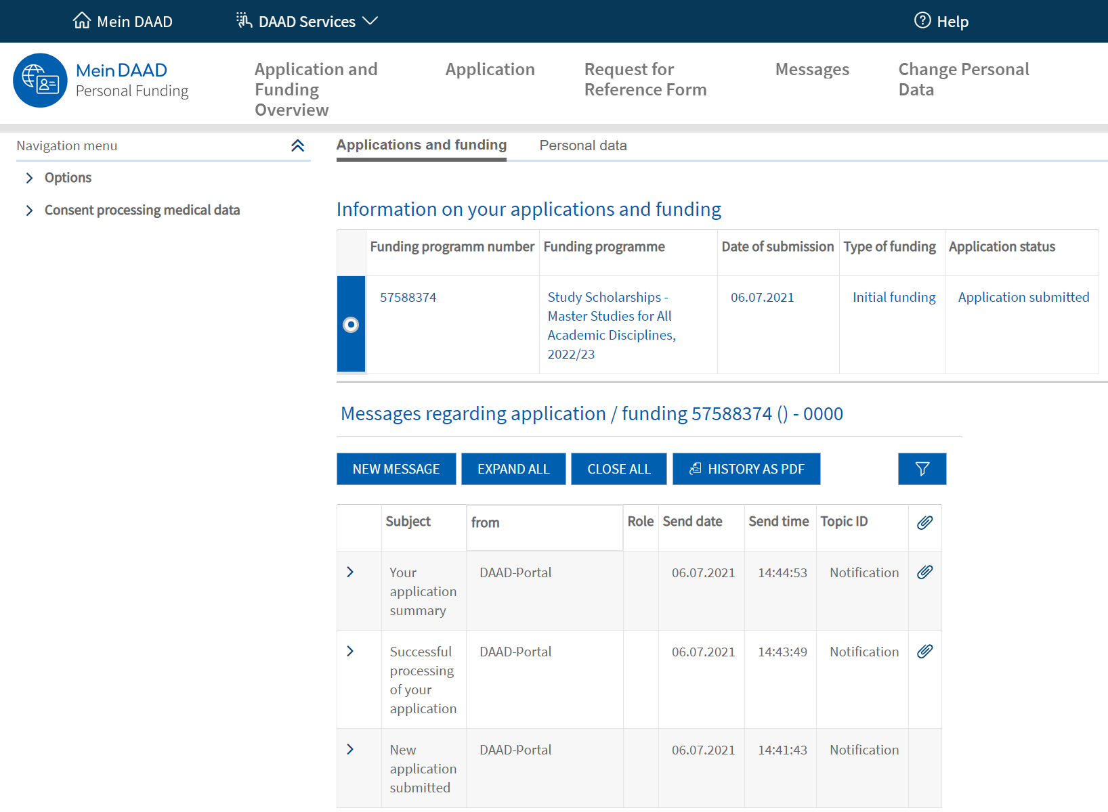Click the funding number 57588374 link

click(408, 297)
